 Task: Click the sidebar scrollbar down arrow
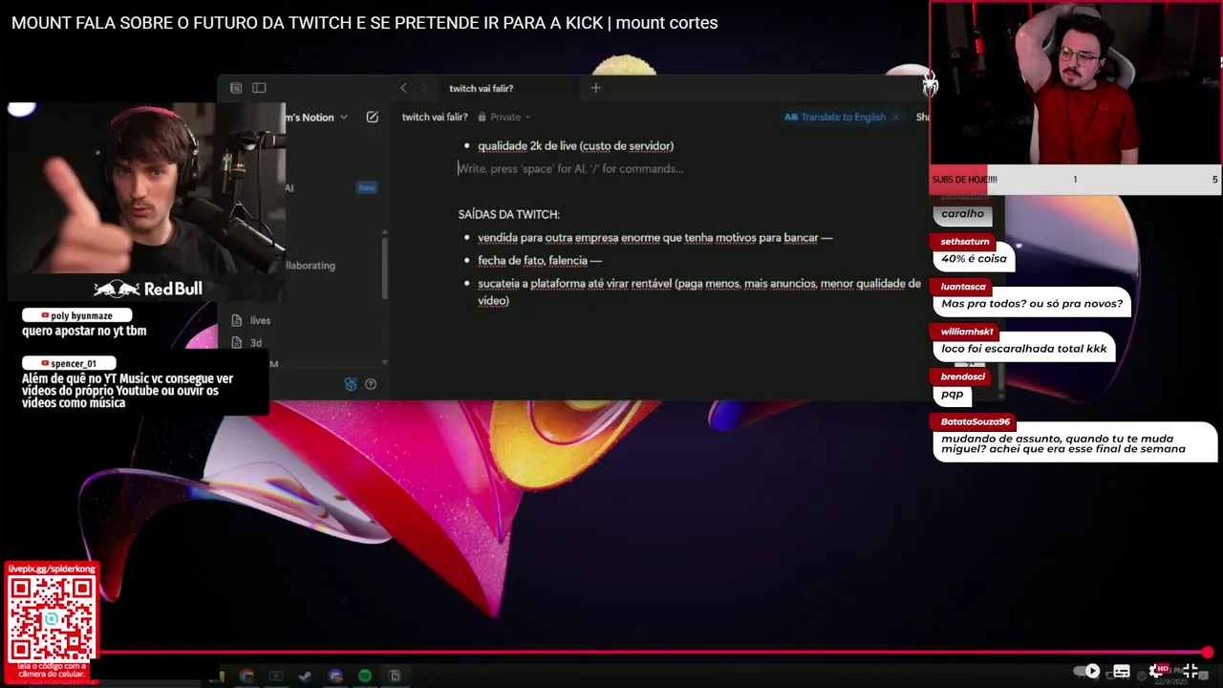(385, 363)
